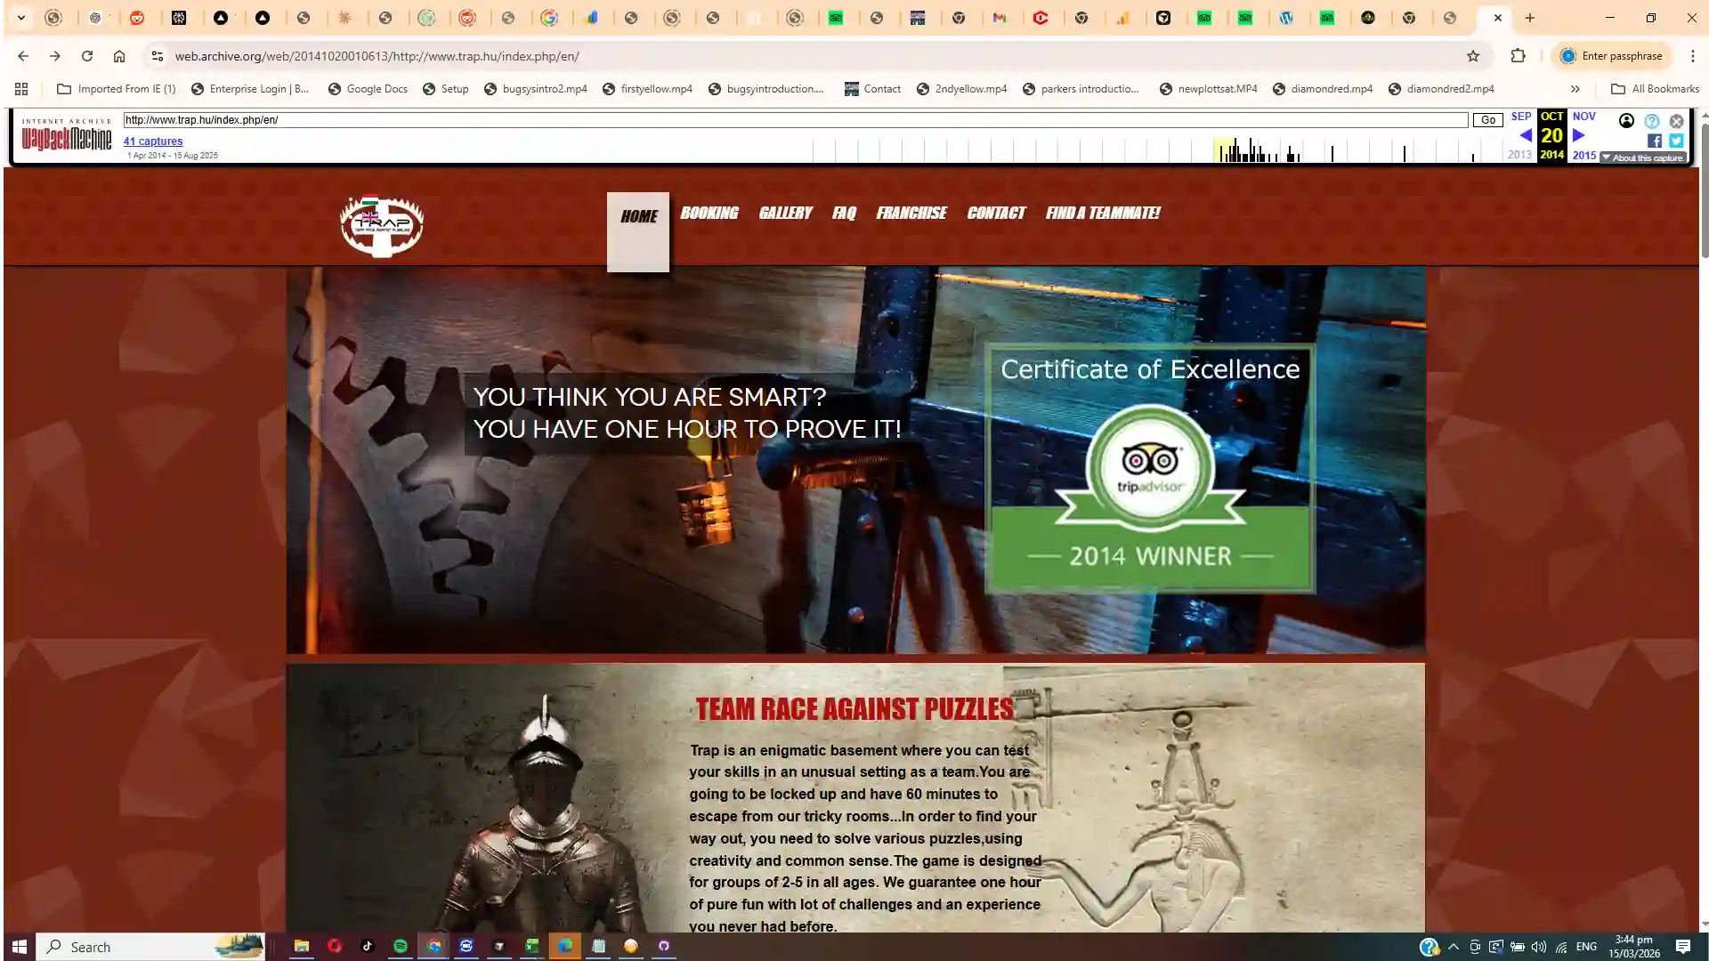Expand the About this capture panel
This screenshot has height=961, width=1709.
coord(1642,157)
